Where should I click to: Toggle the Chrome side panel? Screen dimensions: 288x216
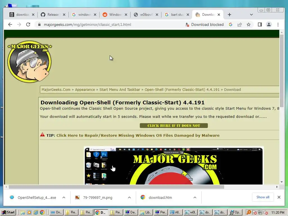(x=260, y=25)
